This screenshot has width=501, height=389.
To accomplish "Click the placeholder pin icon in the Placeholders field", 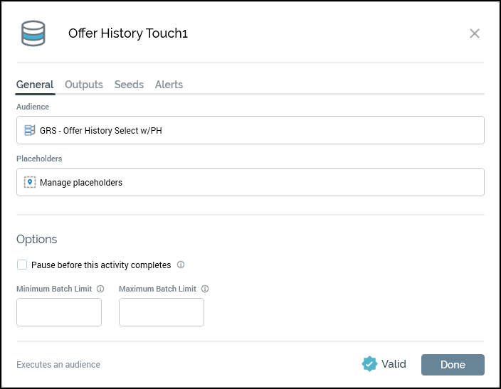I will click(30, 182).
